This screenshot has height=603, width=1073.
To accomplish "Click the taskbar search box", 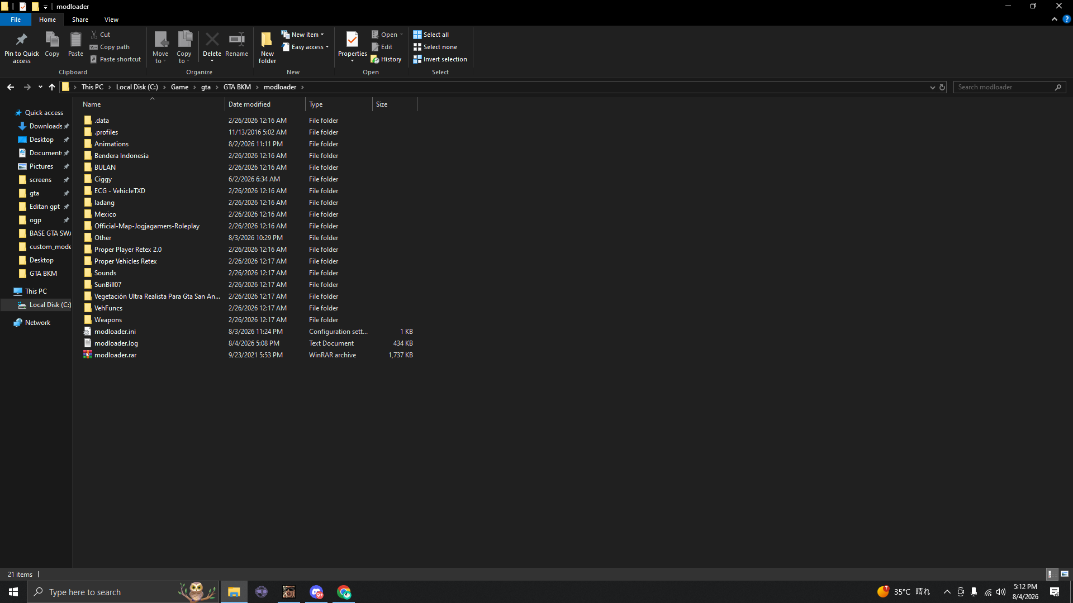I will click(x=123, y=592).
